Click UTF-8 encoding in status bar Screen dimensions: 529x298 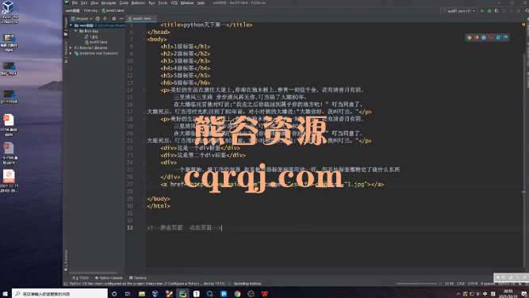tap(473, 284)
